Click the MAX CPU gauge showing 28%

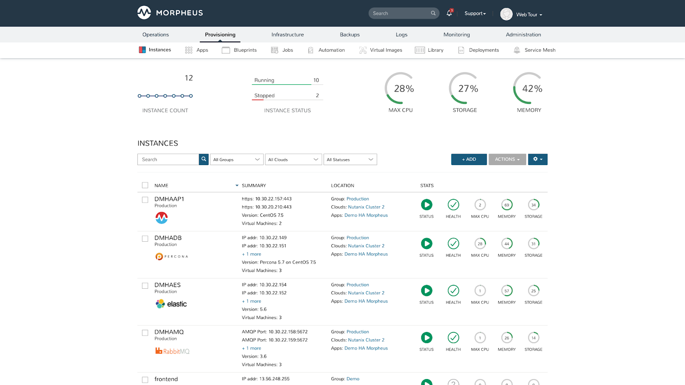click(399, 89)
